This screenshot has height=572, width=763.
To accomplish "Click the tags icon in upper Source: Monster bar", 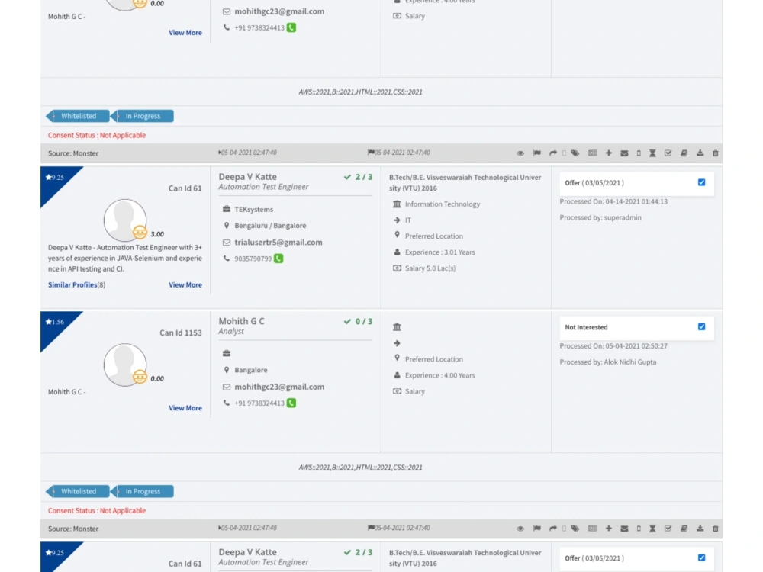I will [x=575, y=153].
